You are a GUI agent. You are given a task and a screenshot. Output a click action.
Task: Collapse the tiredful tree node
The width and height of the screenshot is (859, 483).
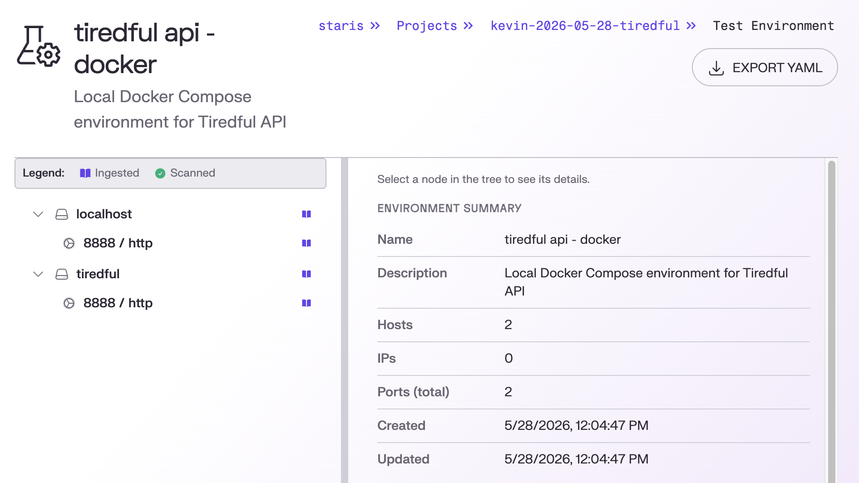[x=38, y=274]
